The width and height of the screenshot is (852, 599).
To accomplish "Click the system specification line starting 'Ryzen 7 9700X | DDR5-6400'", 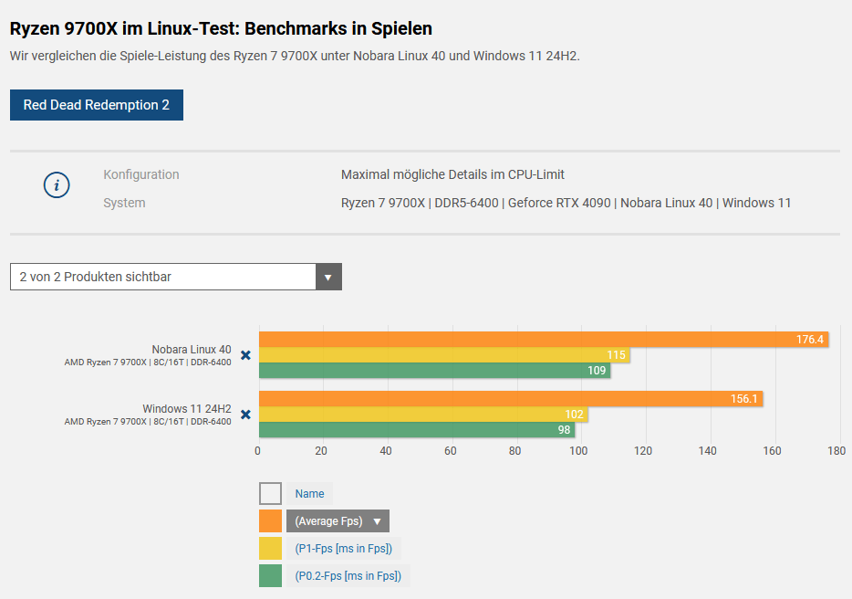I will (x=566, y=203).
